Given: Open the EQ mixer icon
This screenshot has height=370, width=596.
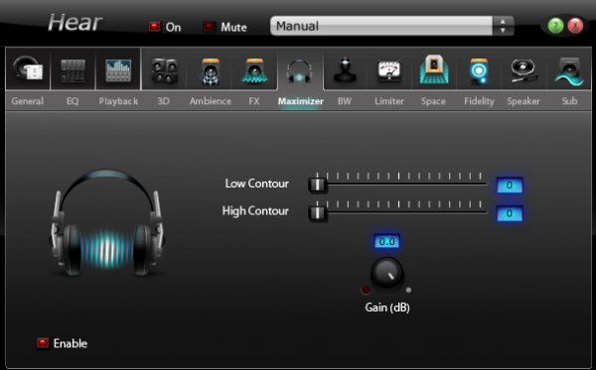Looking at the screenshot, I should click(x=73, y=70).
